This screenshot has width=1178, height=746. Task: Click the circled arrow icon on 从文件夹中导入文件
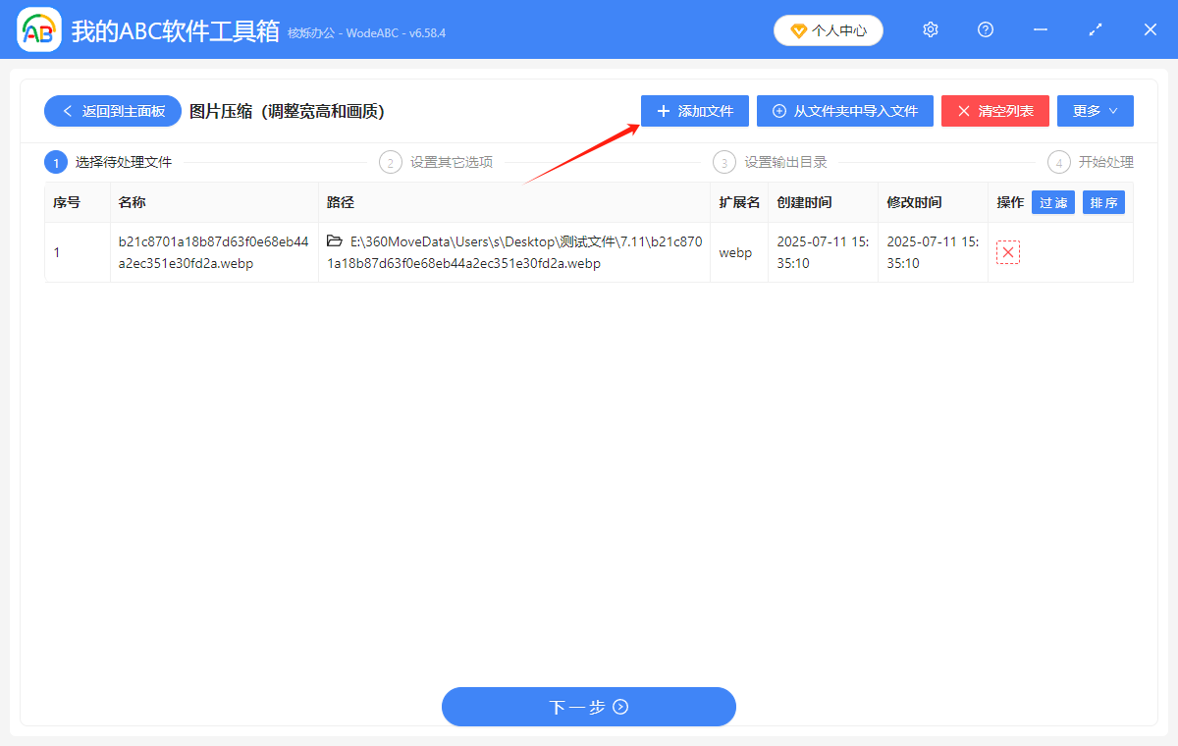click(778, 111)
